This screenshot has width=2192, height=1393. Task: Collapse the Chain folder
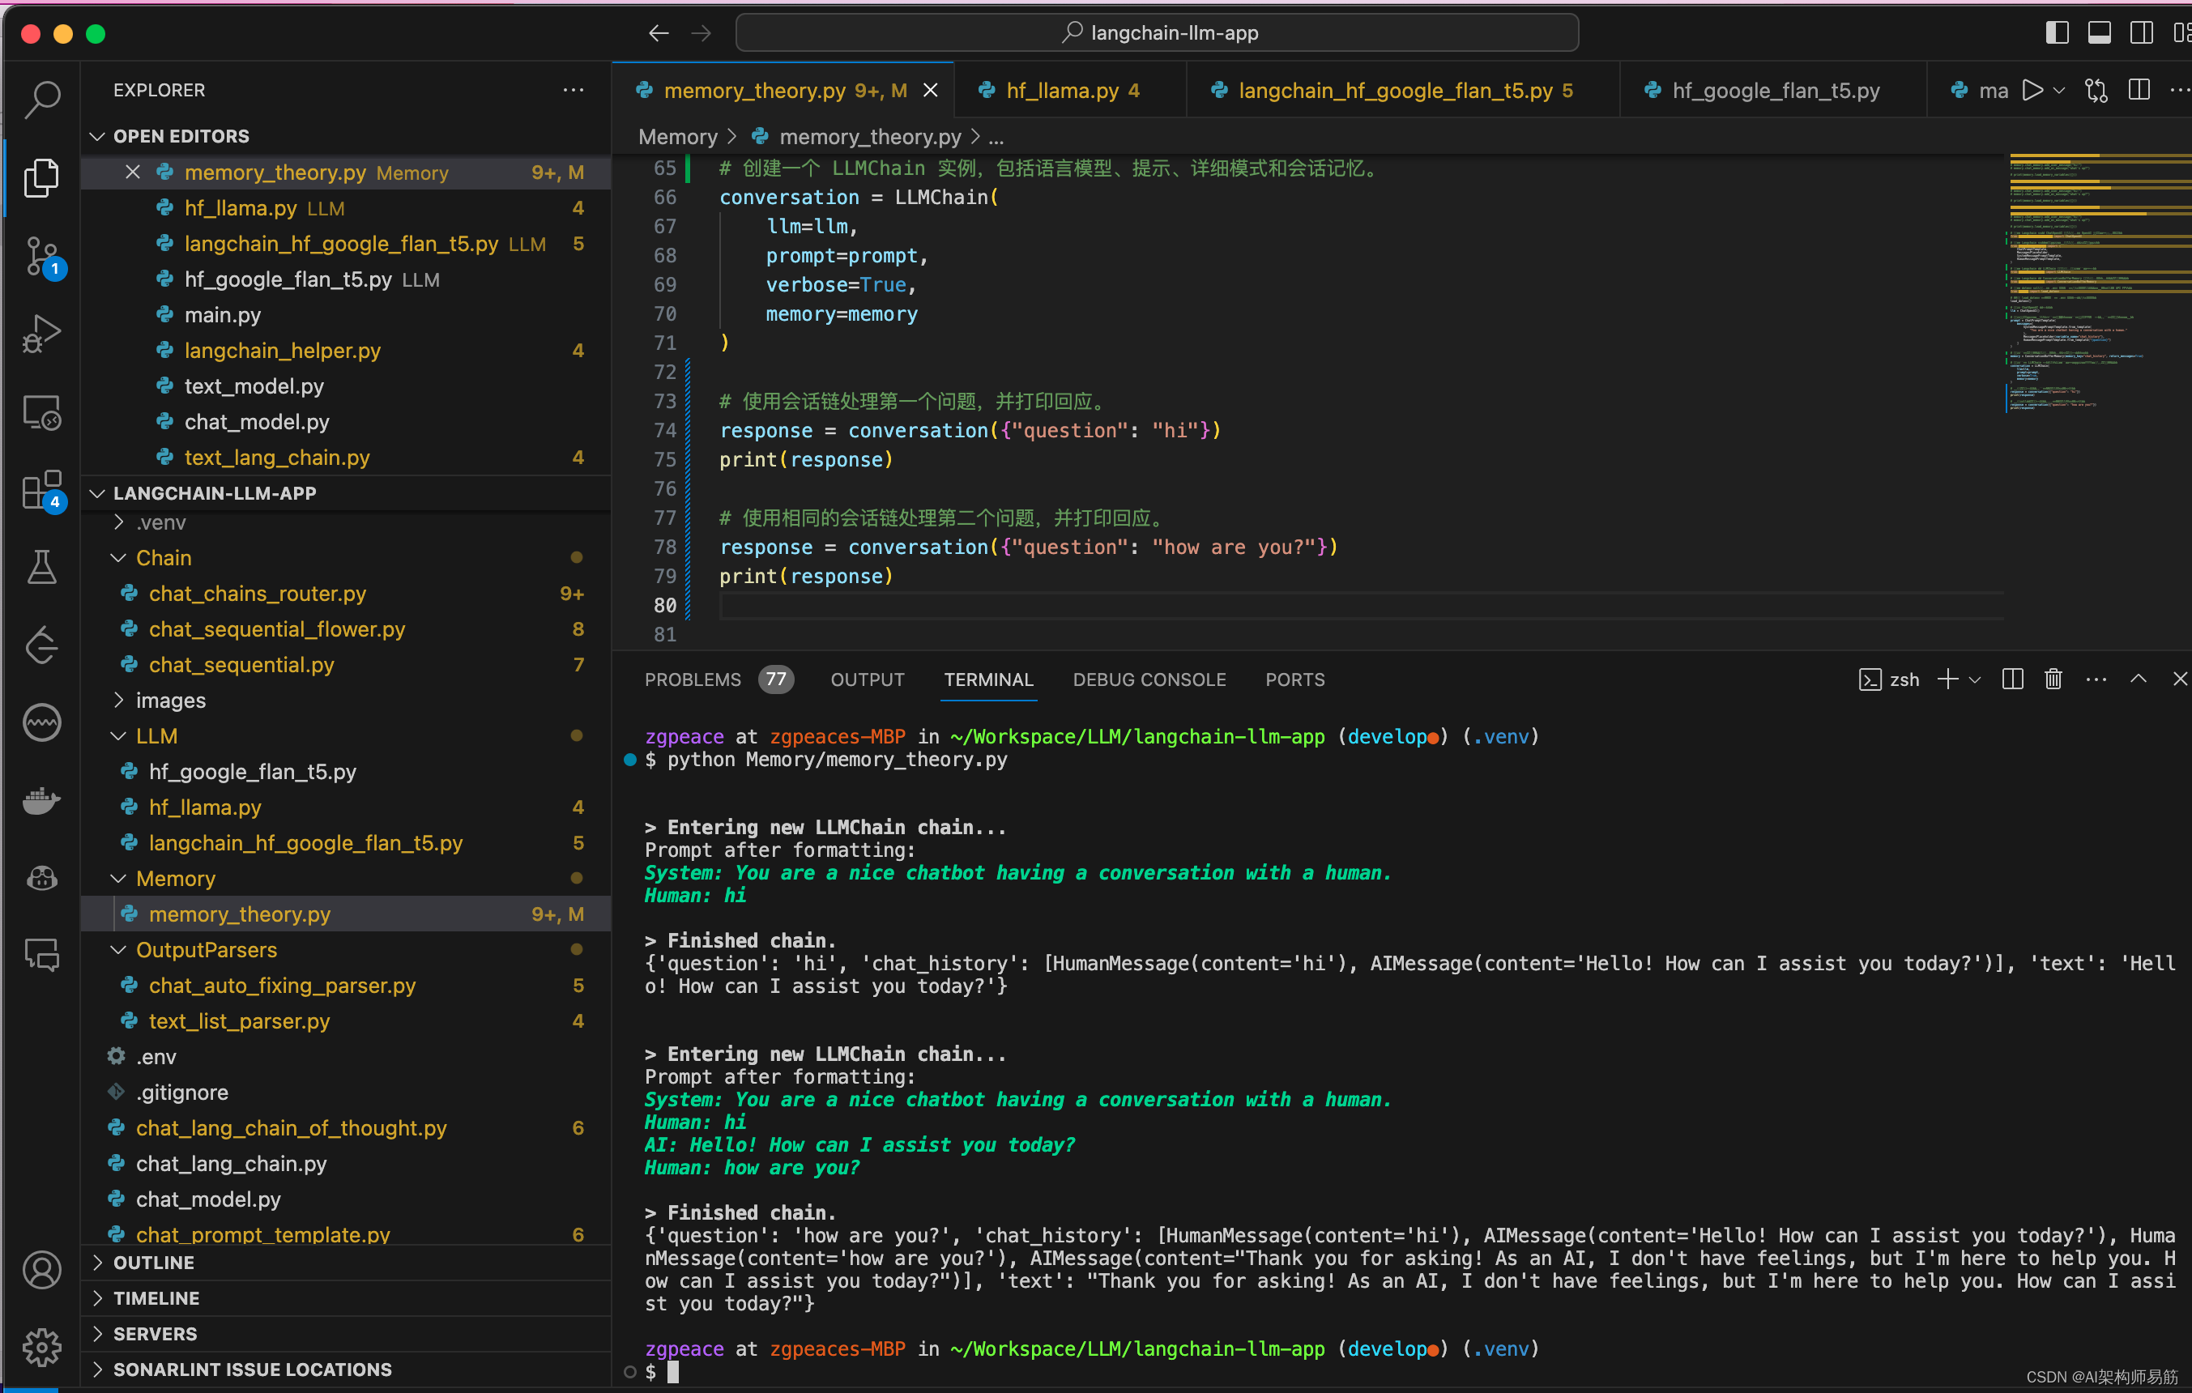[164, 558]
